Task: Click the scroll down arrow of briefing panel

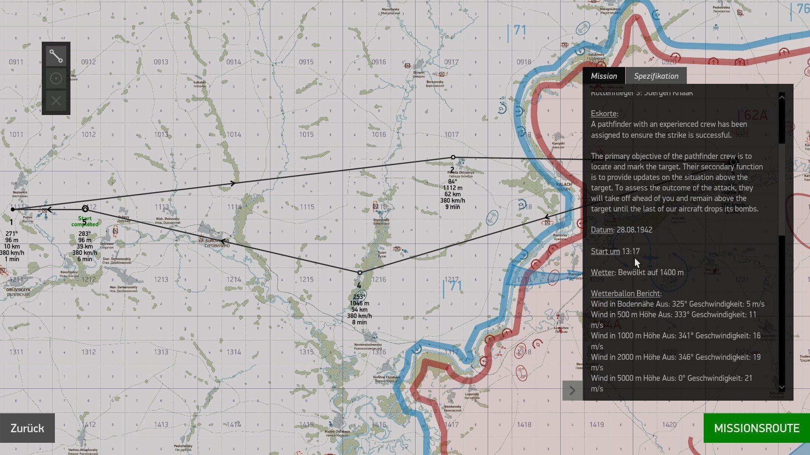Action: pyautogui.click(x=782, y=388)
